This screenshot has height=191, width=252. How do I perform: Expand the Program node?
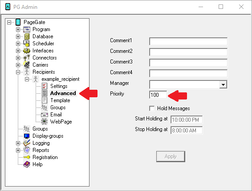[x=18, y=29]
